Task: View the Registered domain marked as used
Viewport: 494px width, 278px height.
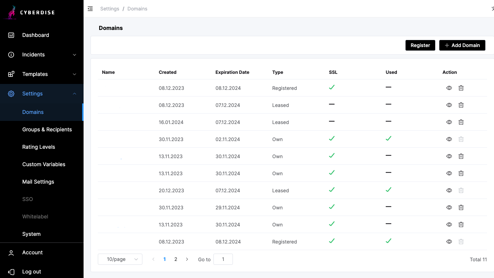Action: (x=449, y=242)
